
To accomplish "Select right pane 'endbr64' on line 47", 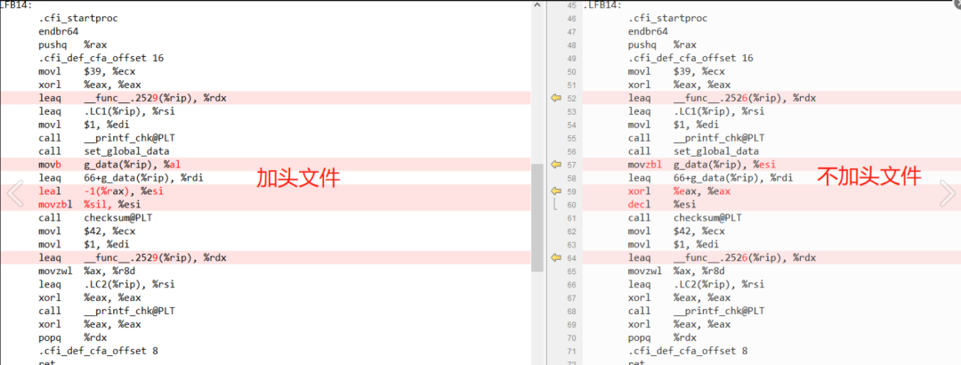I will pyautogui.click(x=648, y=32).
